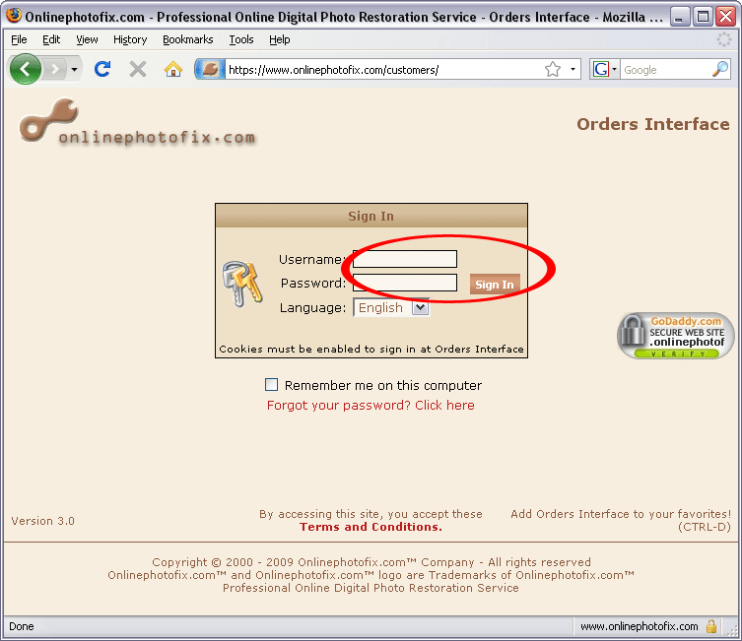Click the Google search box

coord(666,70)
